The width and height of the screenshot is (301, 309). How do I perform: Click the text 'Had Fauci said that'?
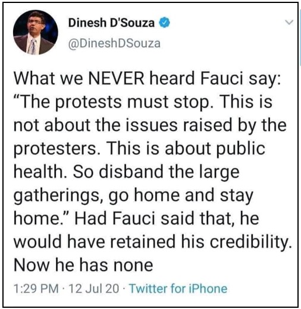click(x=153, y=219)
